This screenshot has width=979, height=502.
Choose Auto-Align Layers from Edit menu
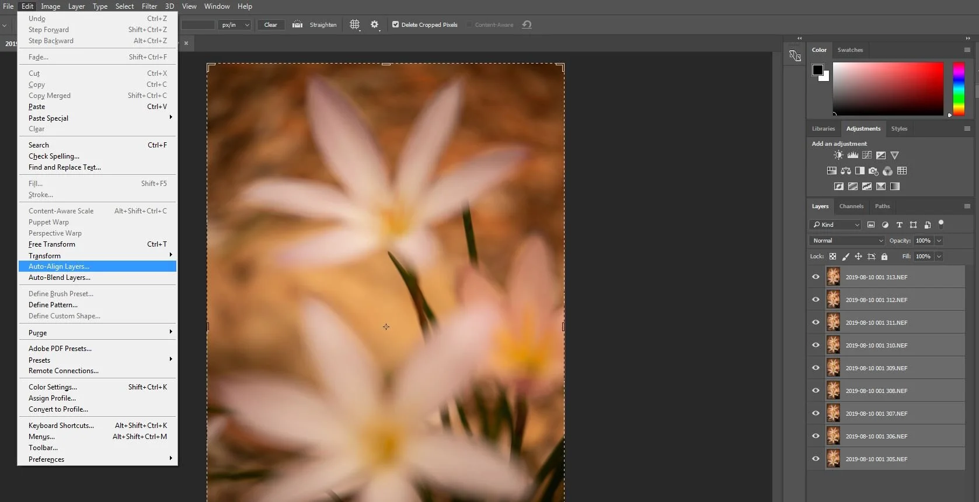pos(97,266)
